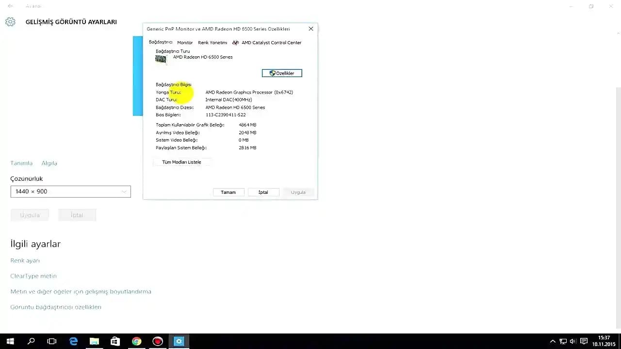The height and width of the screenshot is (349, 621).
Task: Open the ClearType metin link
Action: 33,276
